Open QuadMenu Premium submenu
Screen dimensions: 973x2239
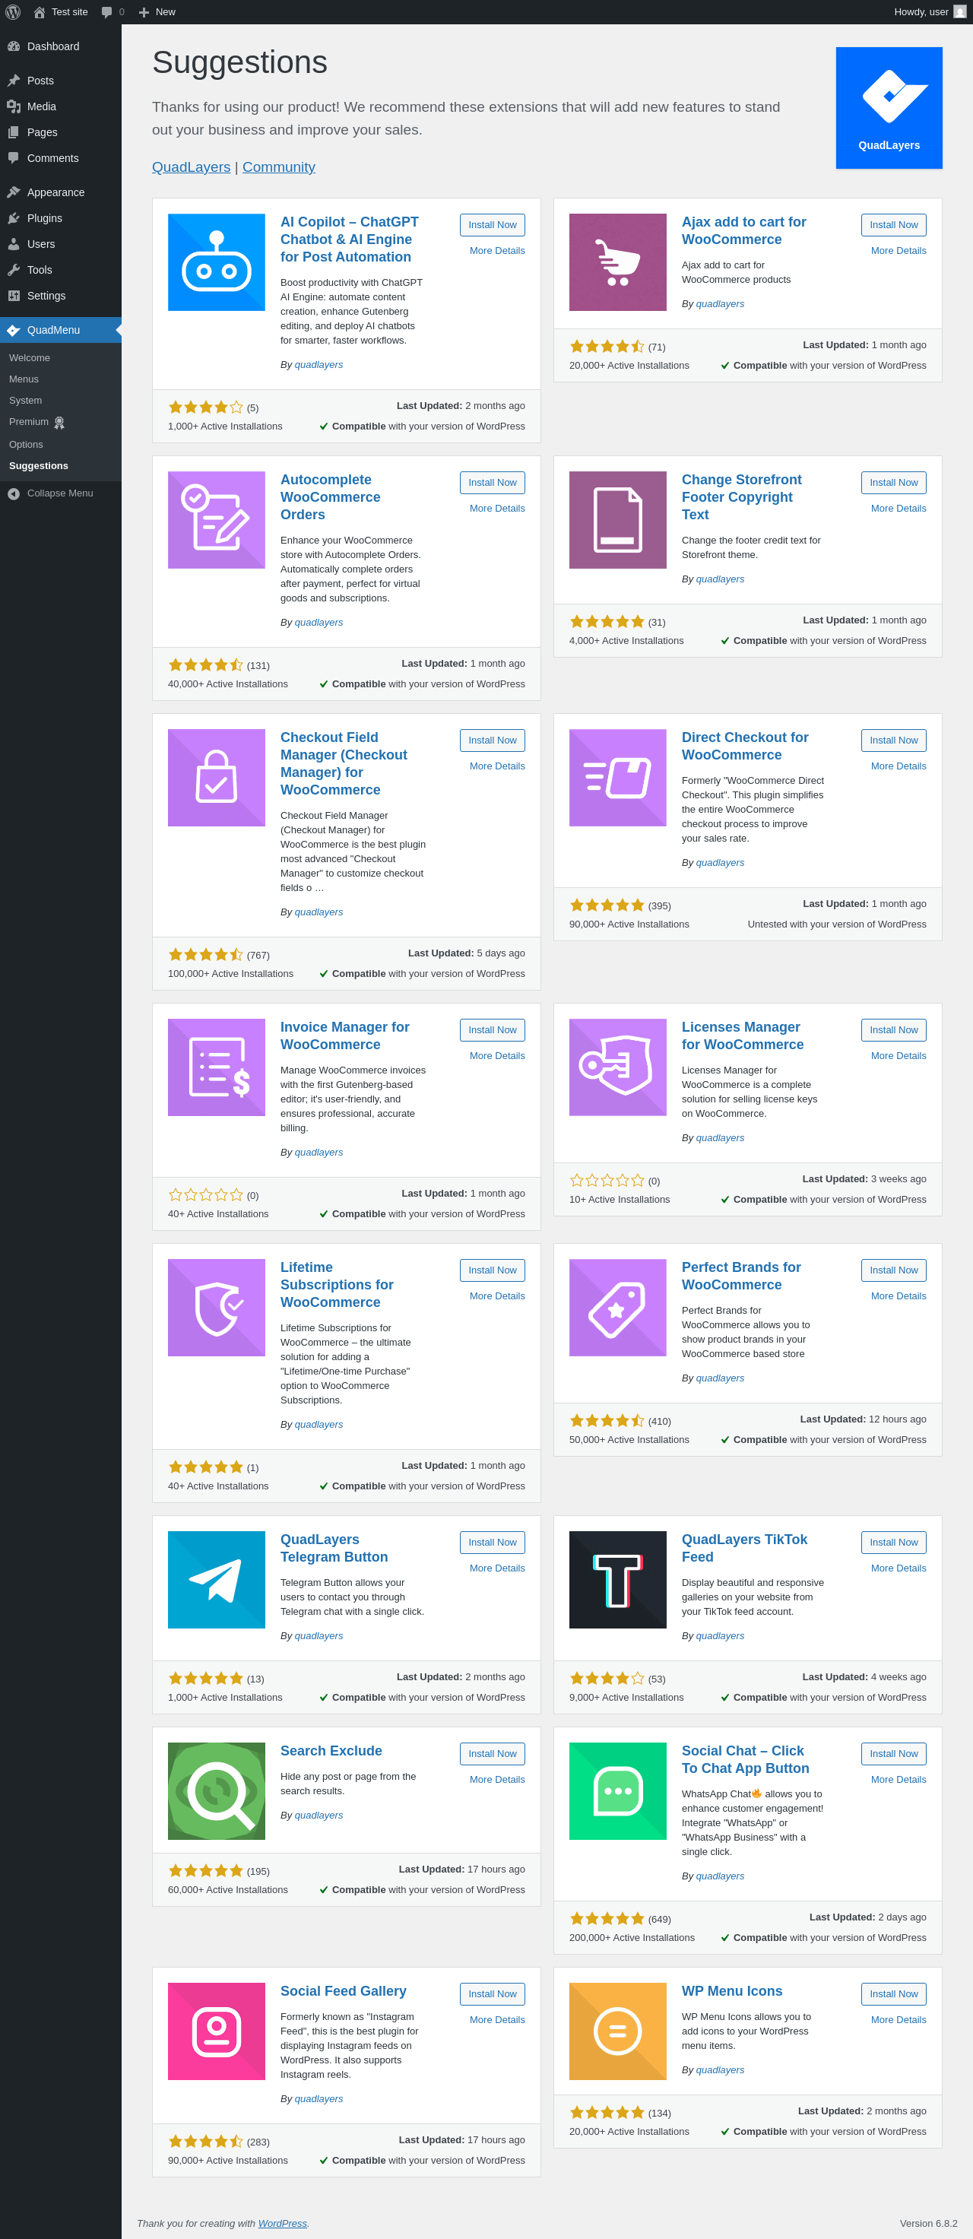(x=37, y=423)
